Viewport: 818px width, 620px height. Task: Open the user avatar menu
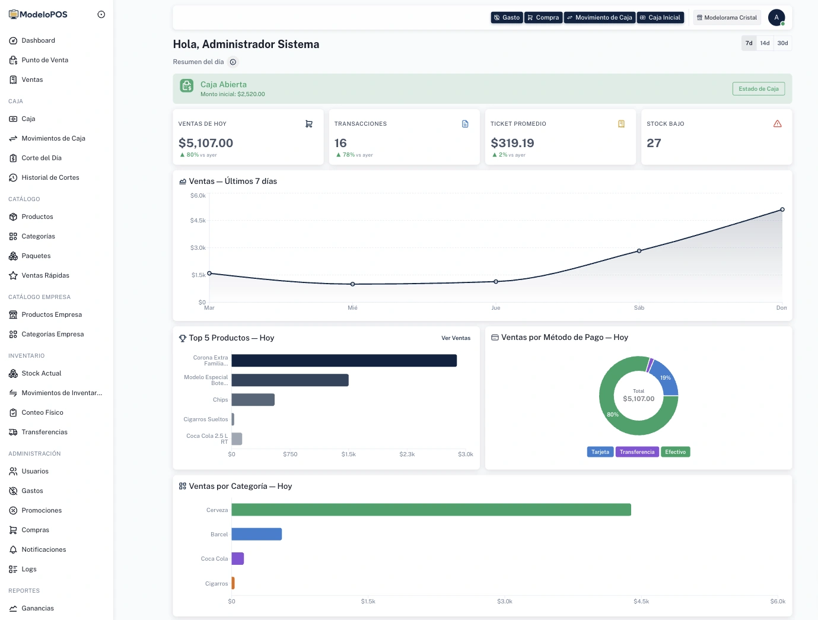776,18
